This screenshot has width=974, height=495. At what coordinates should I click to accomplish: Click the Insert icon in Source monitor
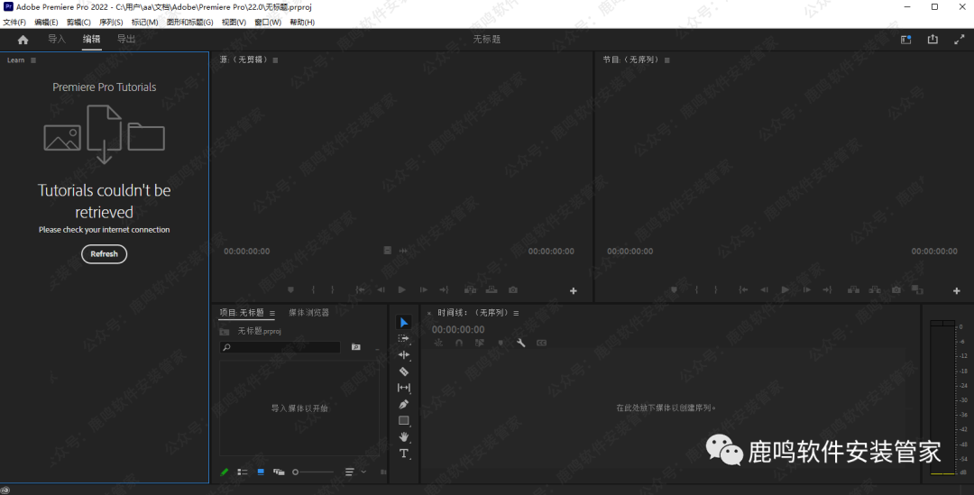470,290
